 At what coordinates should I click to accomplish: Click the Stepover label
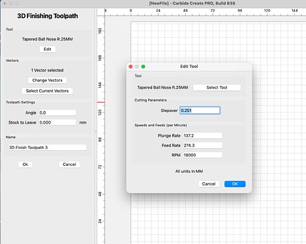tap(169, 111)
